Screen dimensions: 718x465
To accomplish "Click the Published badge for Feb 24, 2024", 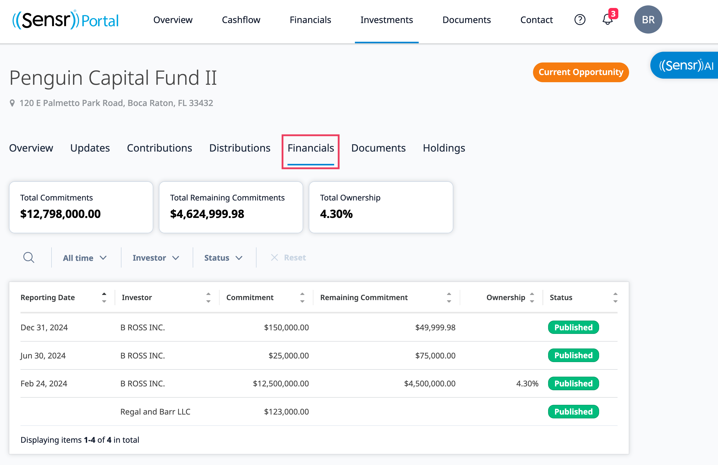I will [573, 383].
